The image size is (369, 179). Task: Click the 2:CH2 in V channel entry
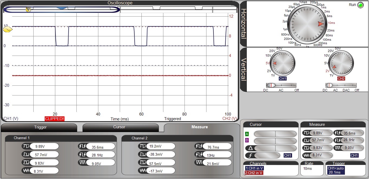tap(254, 173)
